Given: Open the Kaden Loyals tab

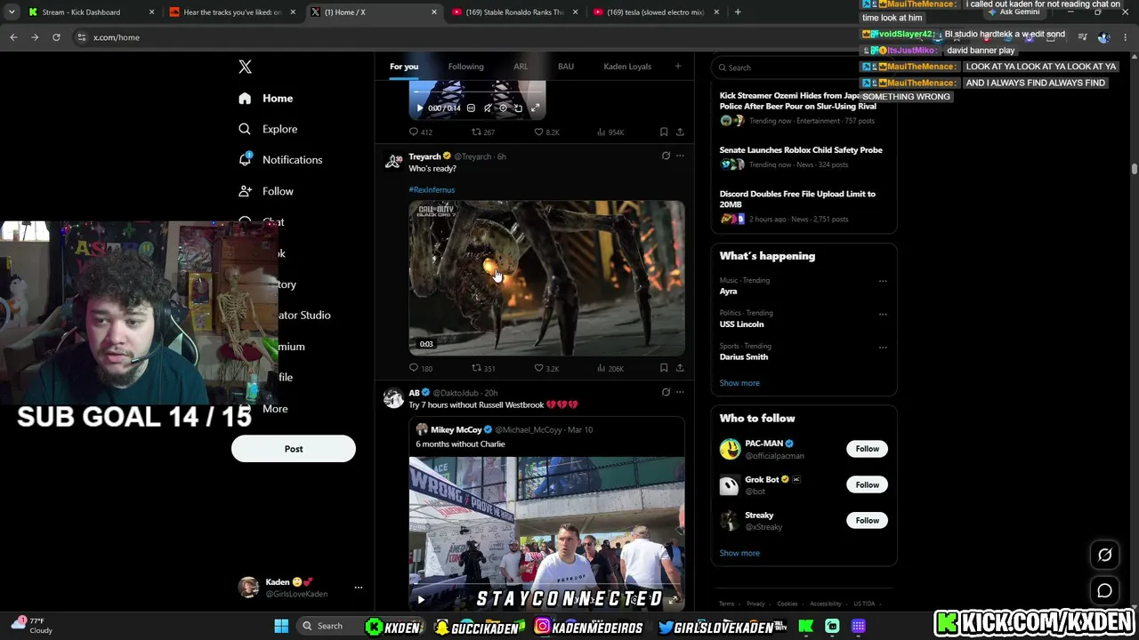Looking at the screenshot, I should [x=627, y=67].
